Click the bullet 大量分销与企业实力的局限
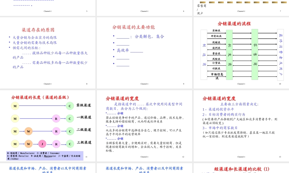 point(35,37)
